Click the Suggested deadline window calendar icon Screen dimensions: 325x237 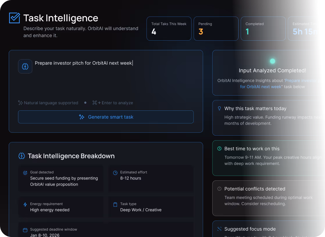pos(25,229)
